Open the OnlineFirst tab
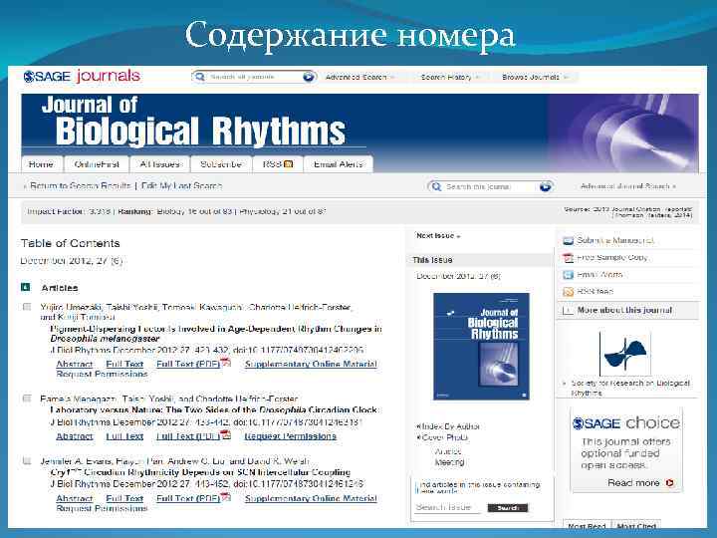 coord(97,164)
